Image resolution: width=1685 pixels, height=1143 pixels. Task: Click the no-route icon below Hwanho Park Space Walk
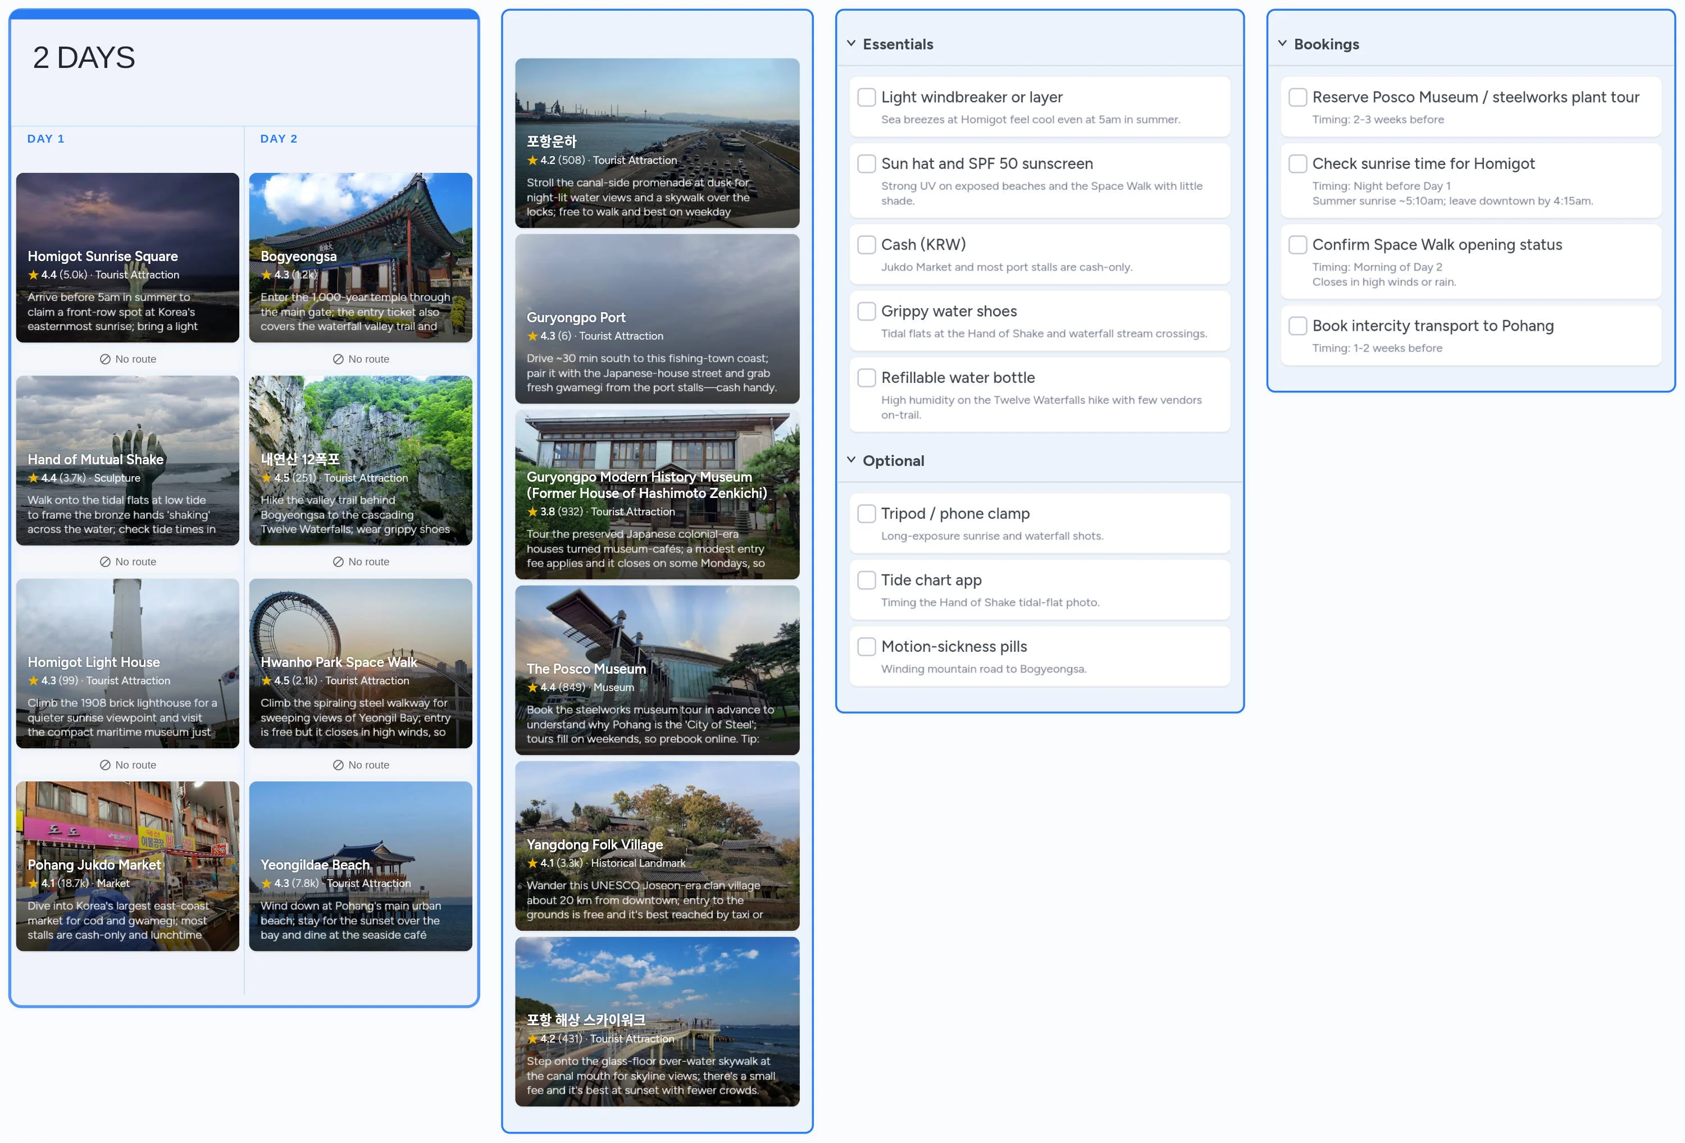point(338,765)
